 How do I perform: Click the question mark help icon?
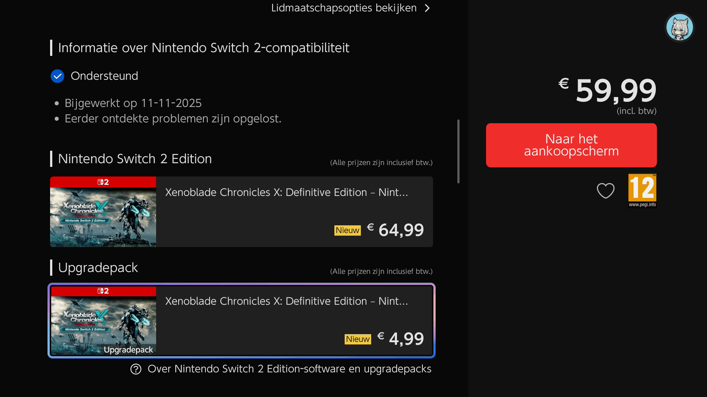(x=136, y=369)
